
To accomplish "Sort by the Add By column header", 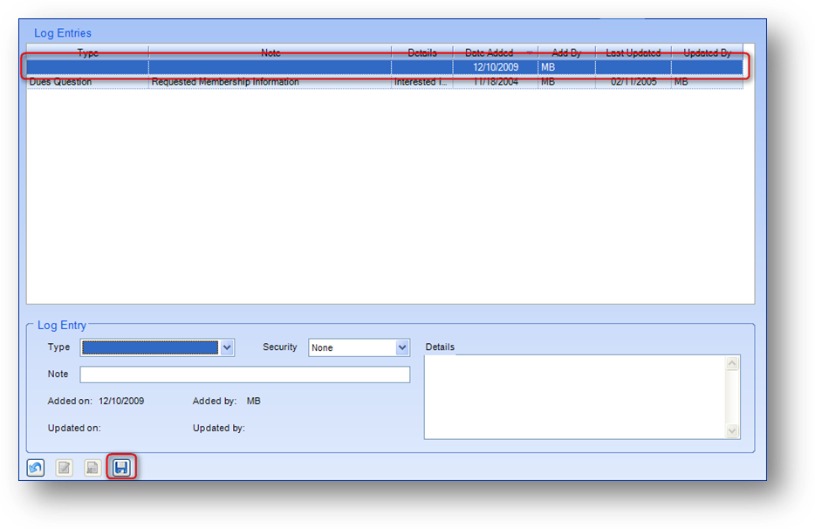I will (x=566, y=52).
